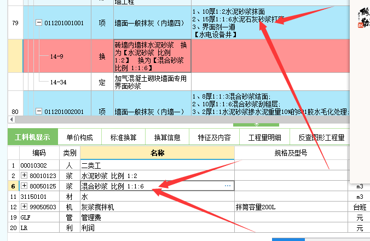The width and height of the screenshot is (370, 241).
Task: Select 水泥砂浆 比例 1:2 name cell
Action: pos(157,176)
